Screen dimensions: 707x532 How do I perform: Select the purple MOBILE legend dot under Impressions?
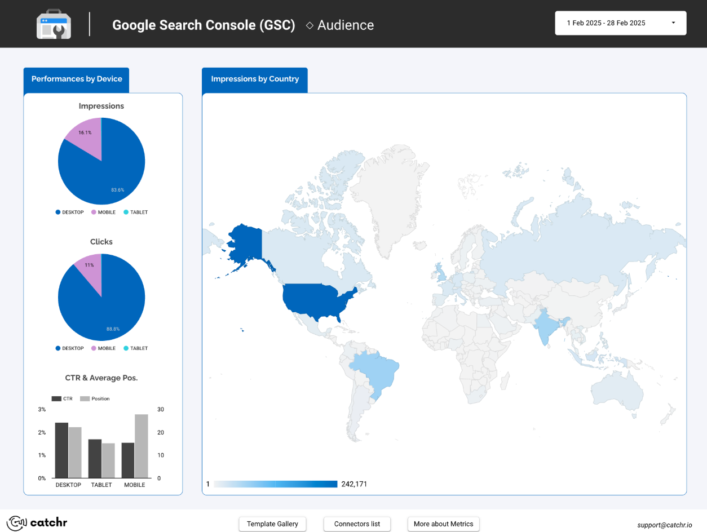(94, 212)
